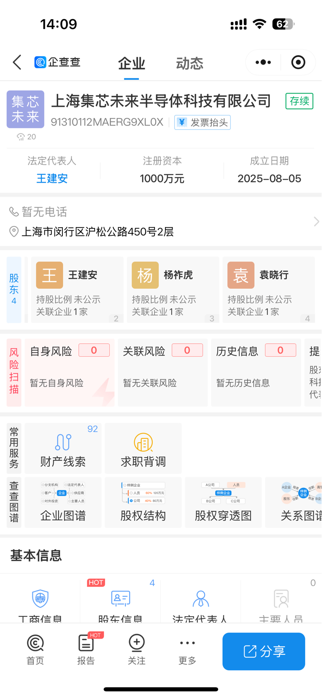Tap the blue 分享 button
322x698 pixels.
click(264, 651)
